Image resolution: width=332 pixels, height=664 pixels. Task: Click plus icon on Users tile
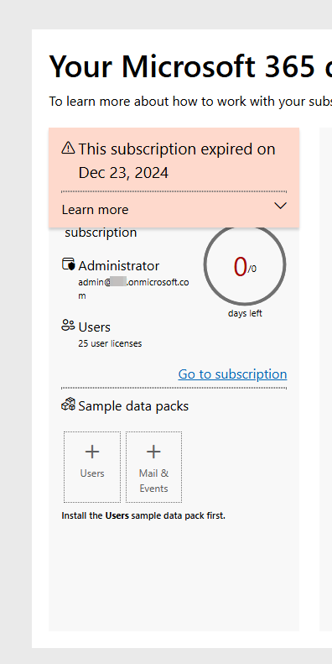(92, 452)
